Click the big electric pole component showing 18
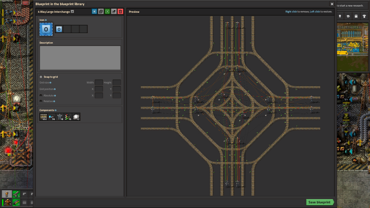370x208 pixels. click(x=60, y=117)
